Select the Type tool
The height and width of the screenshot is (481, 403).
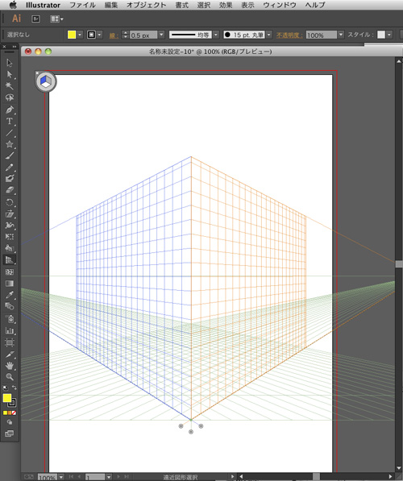[x=10, y=121]
